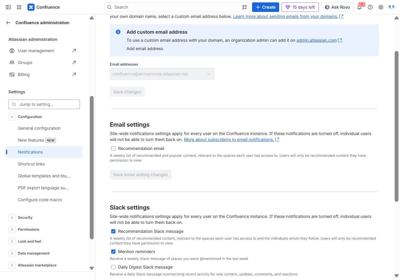The image size is (400, 279).
Task: Click the Create button
Action: click(x=265, y=7)
